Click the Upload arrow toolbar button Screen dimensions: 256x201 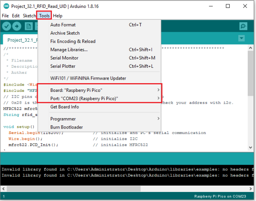(17, 26)
